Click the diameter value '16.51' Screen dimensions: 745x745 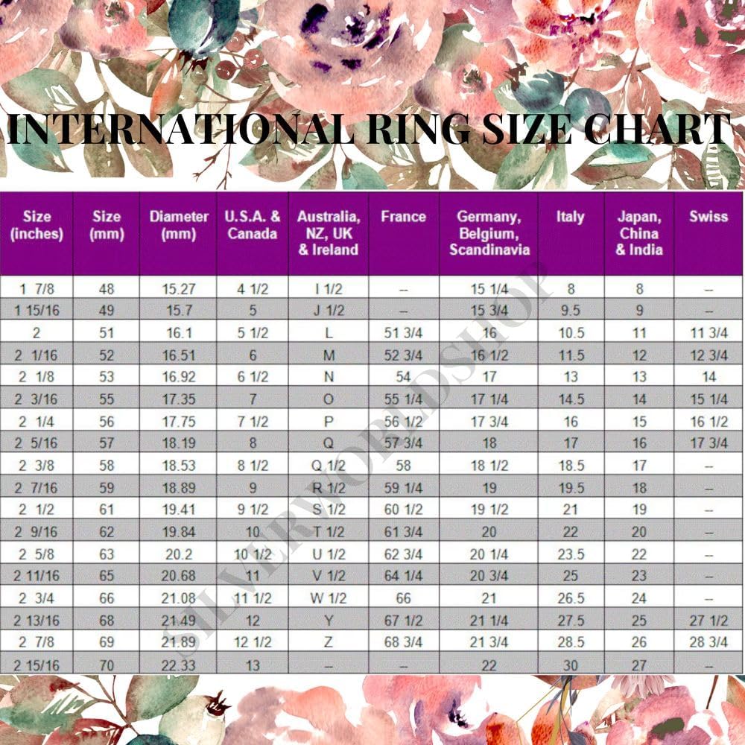point(179,355)
